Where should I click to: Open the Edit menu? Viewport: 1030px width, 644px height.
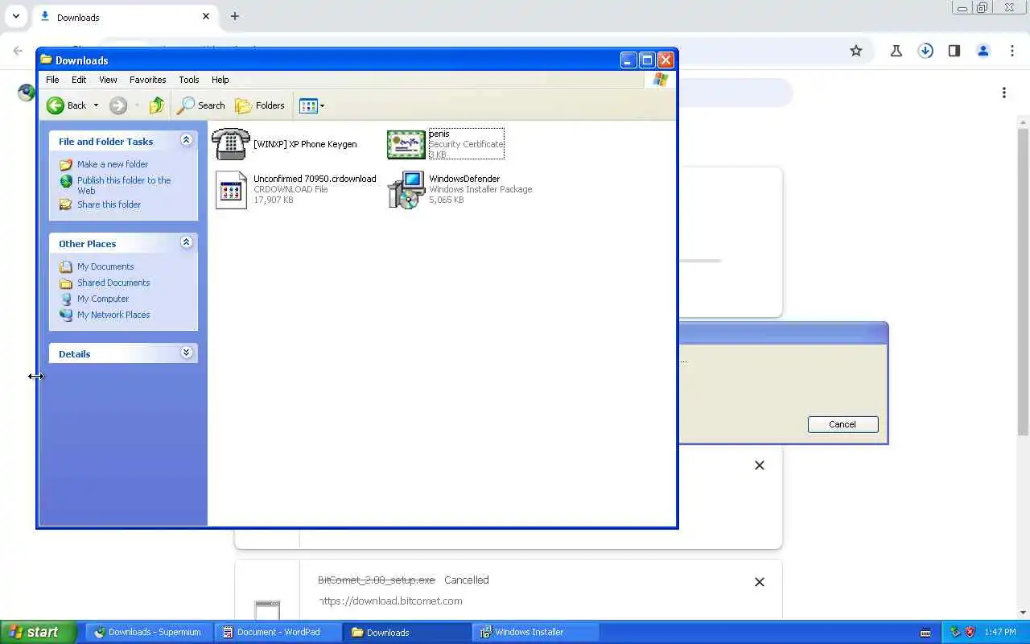(x=79, y=80)
